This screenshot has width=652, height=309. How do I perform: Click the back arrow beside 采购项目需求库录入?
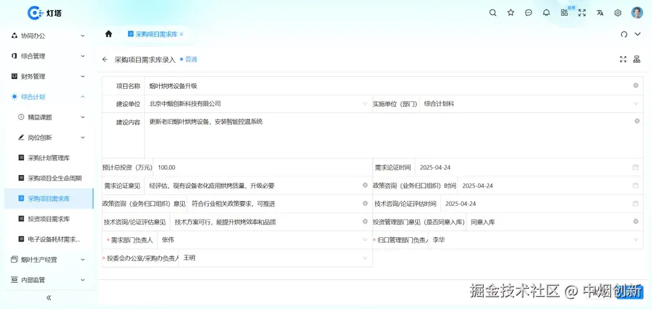(x=105, y=60)
